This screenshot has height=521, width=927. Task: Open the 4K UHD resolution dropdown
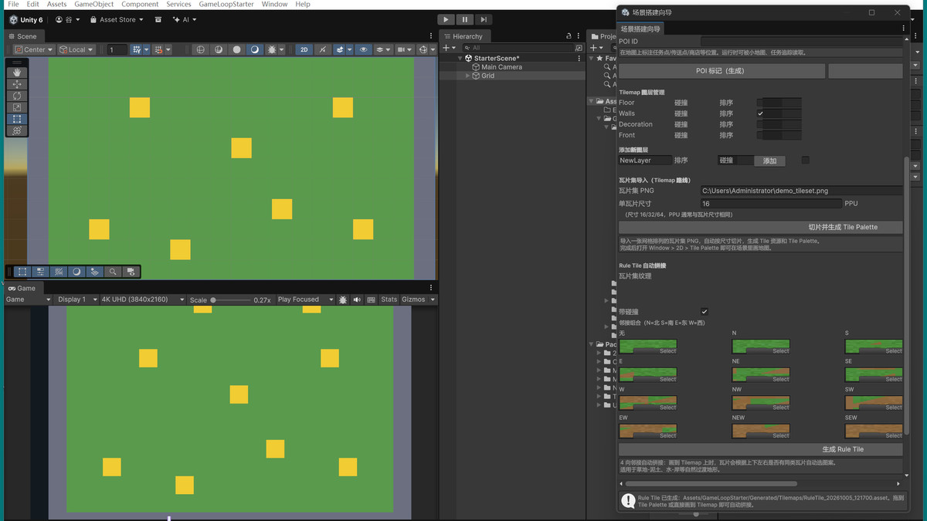(143, 299)
